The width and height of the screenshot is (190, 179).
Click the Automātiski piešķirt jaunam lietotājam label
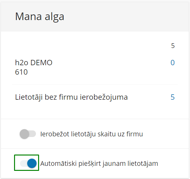point(99,164)
